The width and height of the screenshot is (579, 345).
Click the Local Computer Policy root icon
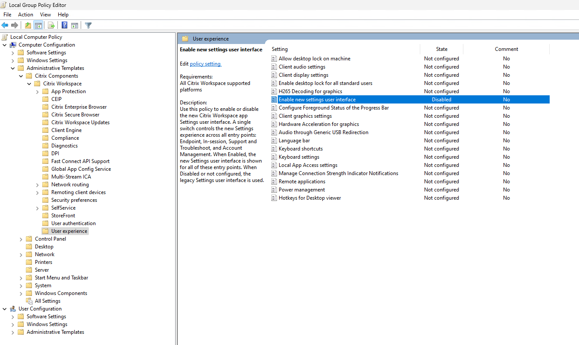pos(5,37)
